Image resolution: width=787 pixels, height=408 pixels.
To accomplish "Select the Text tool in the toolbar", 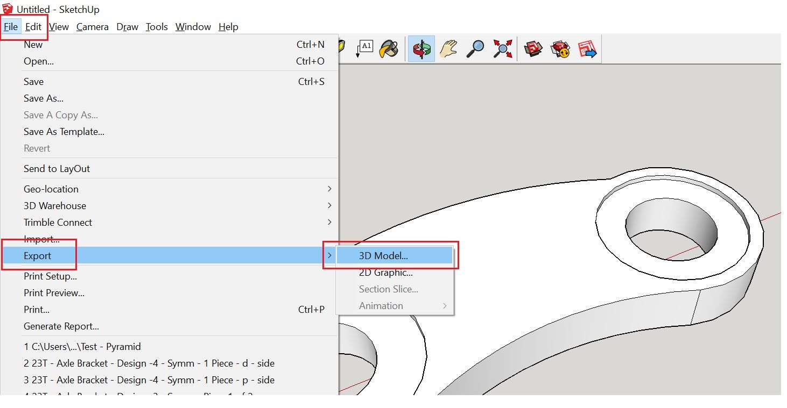I will (x=364, y=48).
